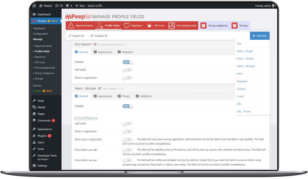Click Collapse All fields
Viewport: 308px width, 179px height.
tap(99, 36)
